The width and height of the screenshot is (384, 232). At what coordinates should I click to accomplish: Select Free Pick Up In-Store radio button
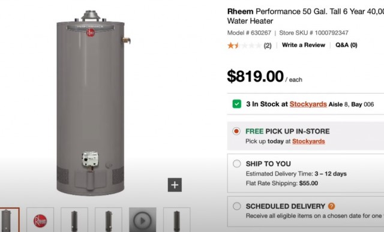[x=236, y=131]
